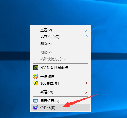Expand the chevron next to 排序方式(O)
This screenshot has height=118, width=127.
(x=86, y=37)
